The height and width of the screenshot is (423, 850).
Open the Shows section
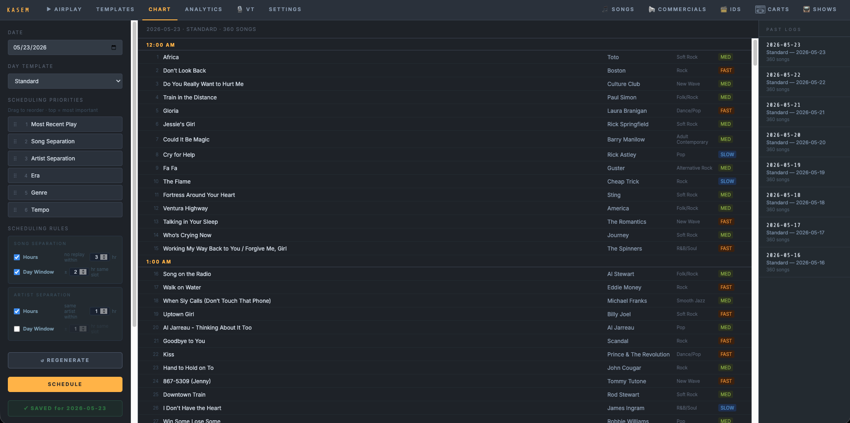pos(819,9)
